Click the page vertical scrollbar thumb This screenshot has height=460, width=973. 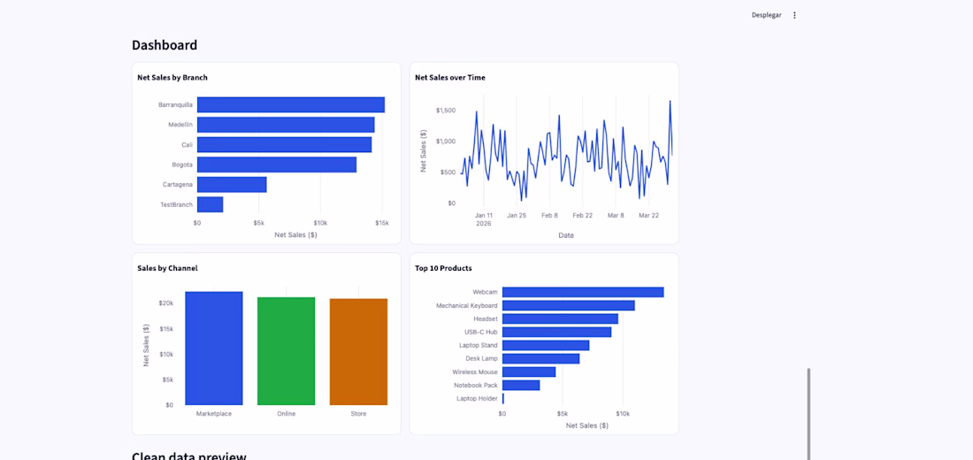pyautogui.click(x=808, y=413)
